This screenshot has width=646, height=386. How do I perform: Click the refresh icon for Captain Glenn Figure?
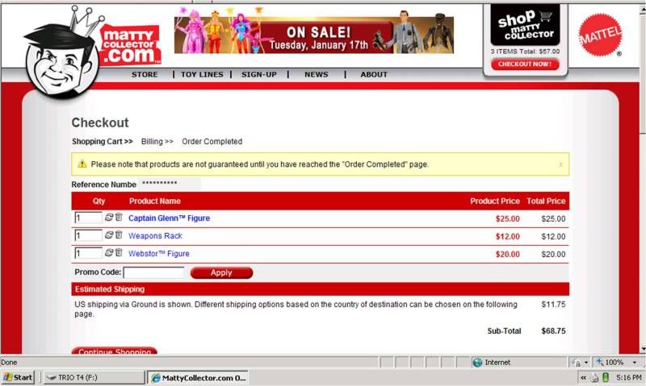pyautogui.click(x=109, y=218)
